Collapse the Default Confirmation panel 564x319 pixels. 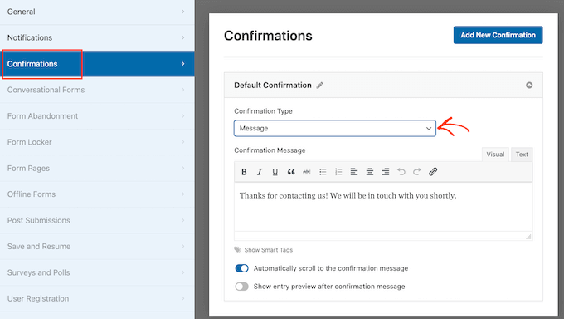pyautogui.click(x=529, y=86)
